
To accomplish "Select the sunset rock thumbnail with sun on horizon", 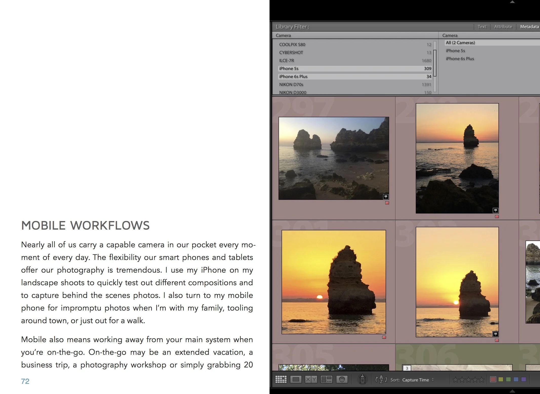I will tap(334, 282).
